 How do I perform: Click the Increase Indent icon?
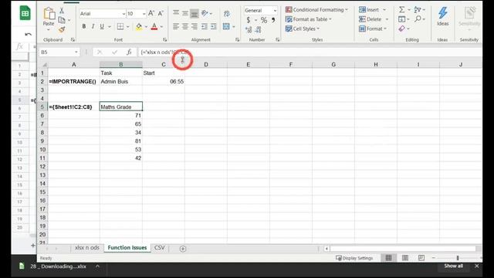pyautogui.click(x=214, y=26)
